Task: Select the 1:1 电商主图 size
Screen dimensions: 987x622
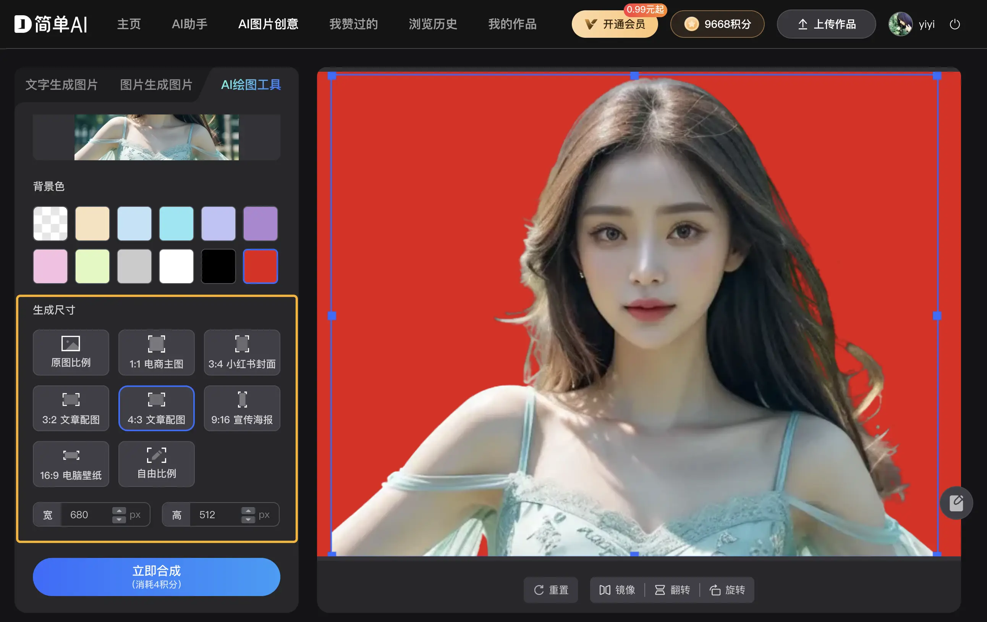Action: (157, 352)
